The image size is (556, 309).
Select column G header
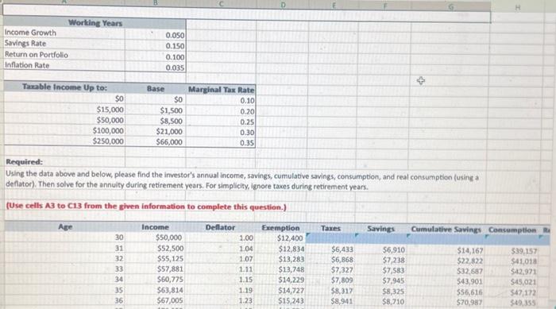tap(450, 6)
